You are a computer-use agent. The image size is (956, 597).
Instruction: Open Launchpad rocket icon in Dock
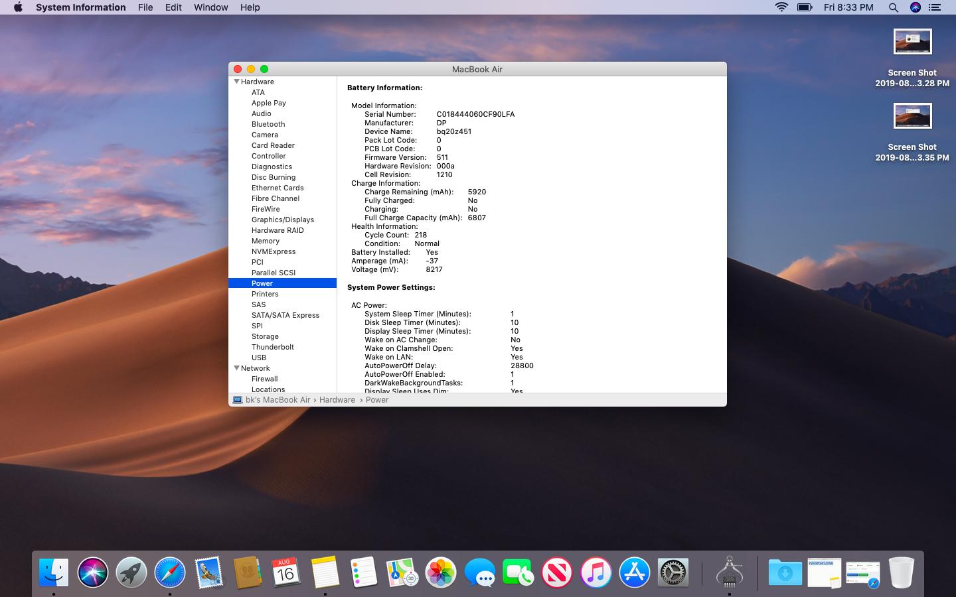click(131, 572)
